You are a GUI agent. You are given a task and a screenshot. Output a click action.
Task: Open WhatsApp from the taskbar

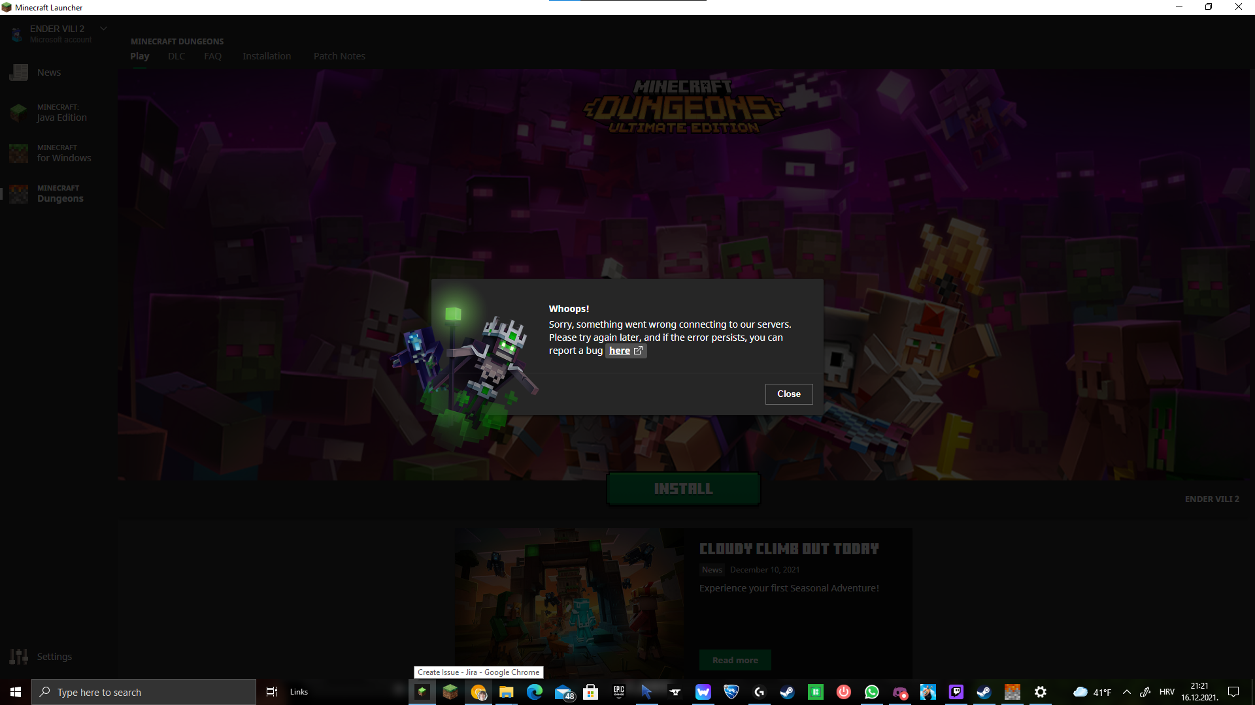[871, 692]
